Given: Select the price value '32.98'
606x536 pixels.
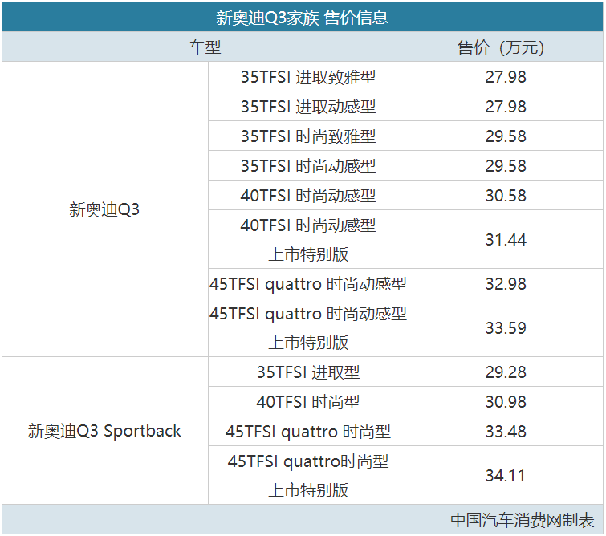Looking at the screenshot, I should [506, 284].
